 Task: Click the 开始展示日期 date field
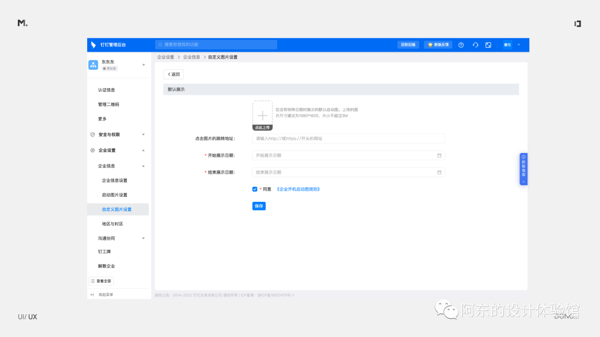(x=348, y=155)
